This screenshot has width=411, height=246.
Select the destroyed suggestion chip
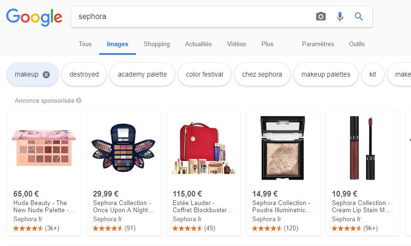84,74
